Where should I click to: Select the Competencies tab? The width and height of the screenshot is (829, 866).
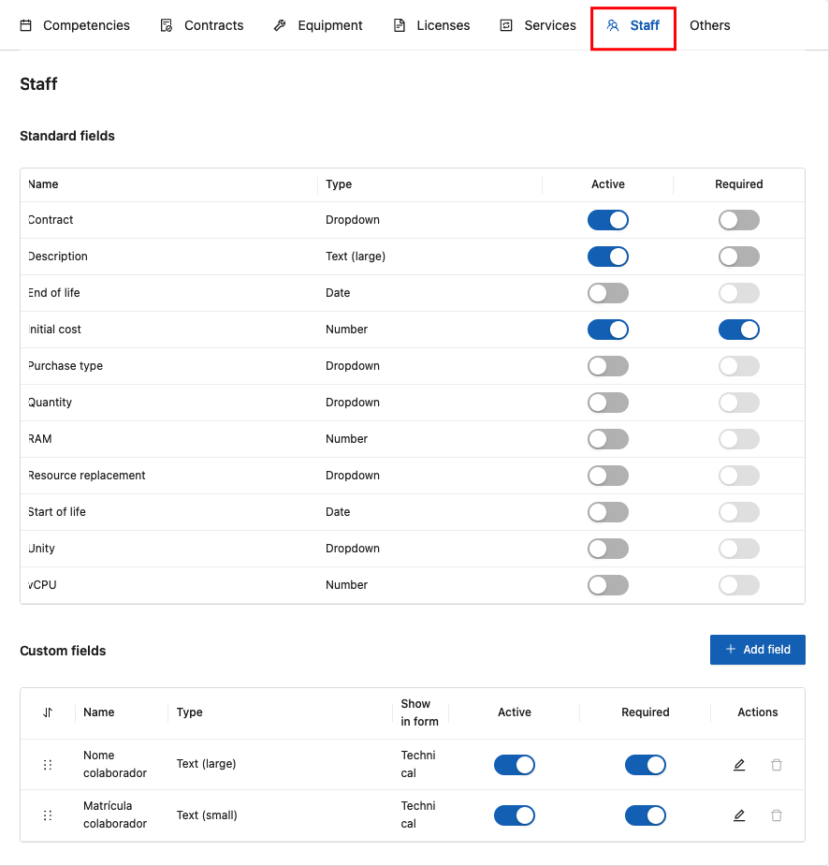[75, 25]
